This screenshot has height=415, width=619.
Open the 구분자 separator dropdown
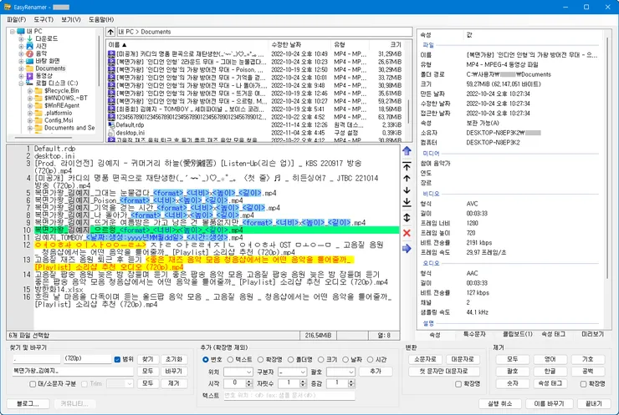pyautogui.click(x=292, y=372)
